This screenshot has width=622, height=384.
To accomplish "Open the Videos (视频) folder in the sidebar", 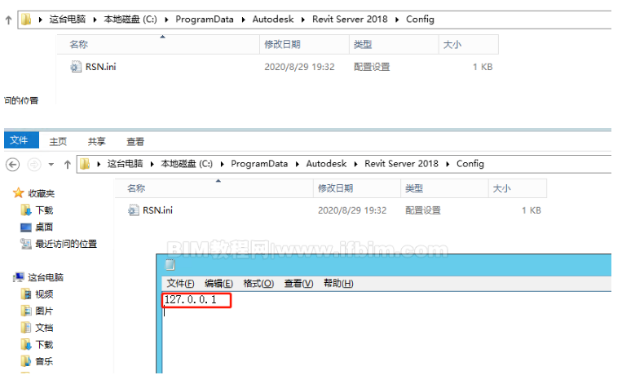I will click(37, 294).
